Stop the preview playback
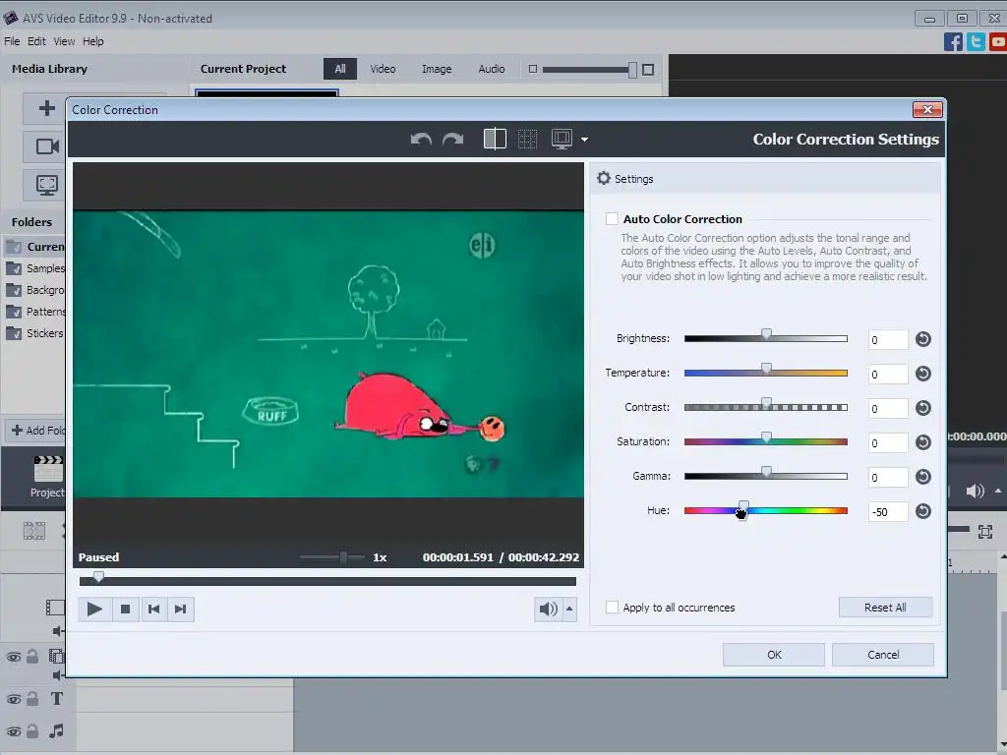The height and width of the screenshot is (755, 1007). click(125, 610)
